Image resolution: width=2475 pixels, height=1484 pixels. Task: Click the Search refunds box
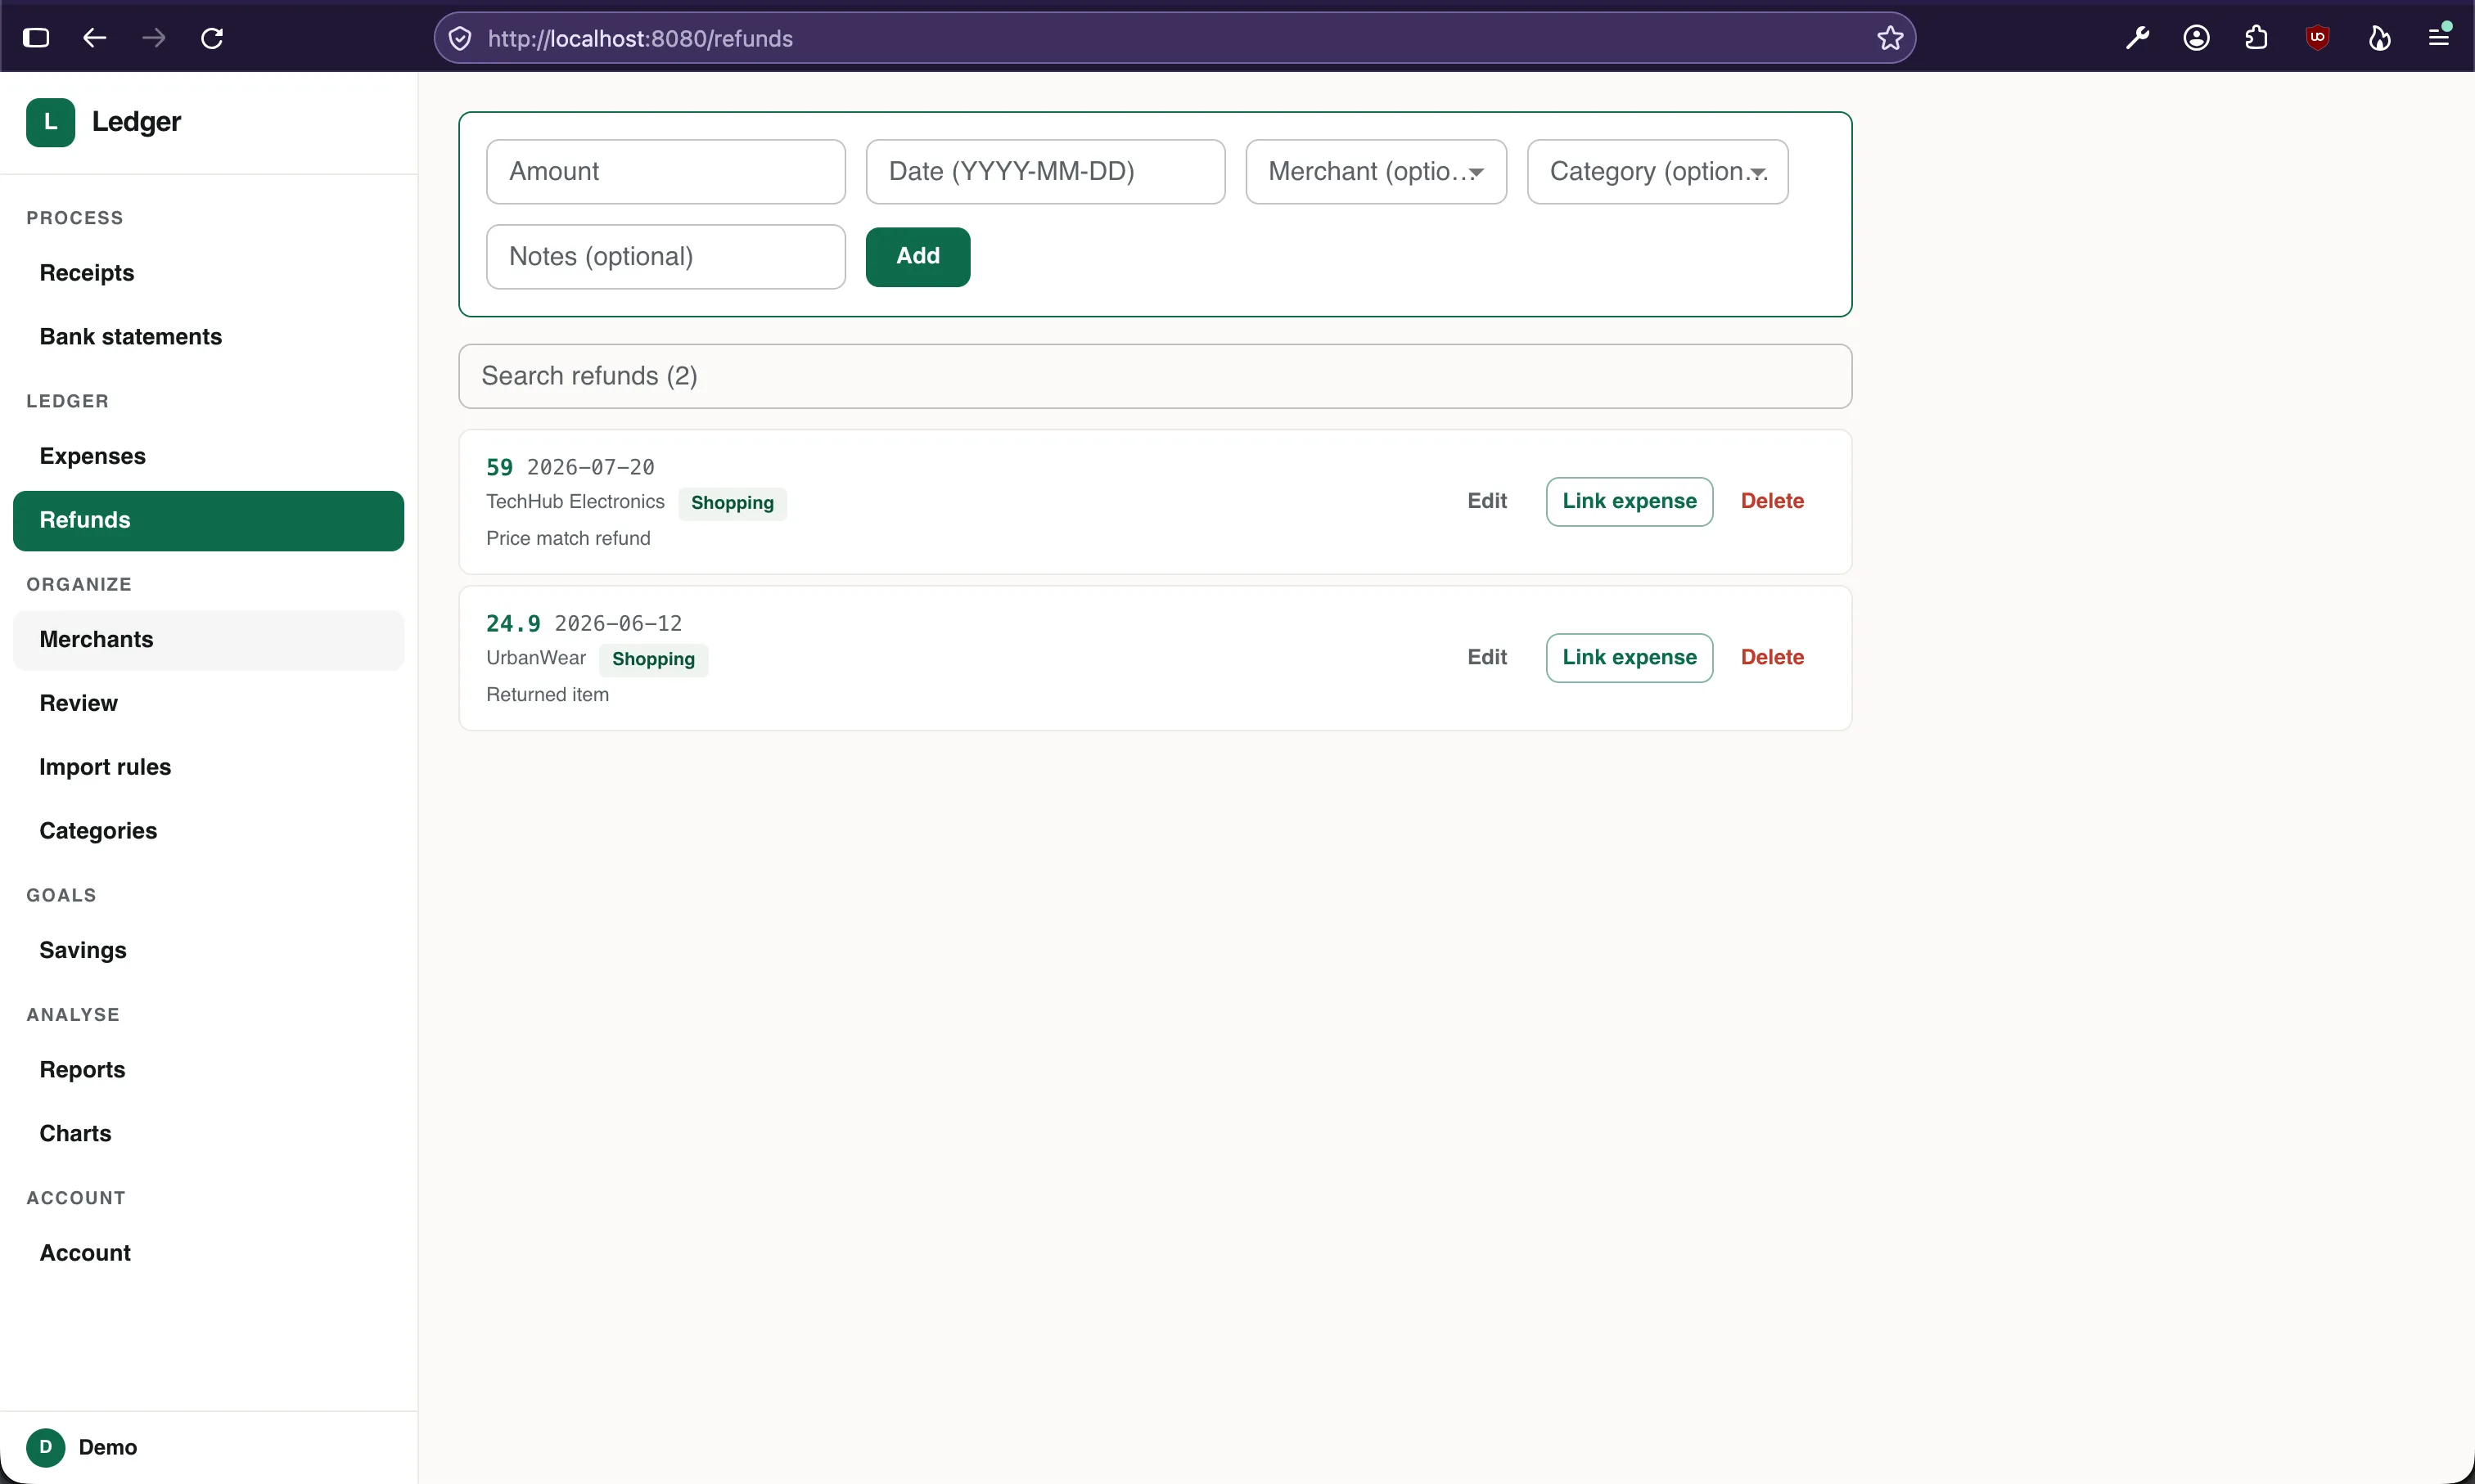tap(1155, 376)
